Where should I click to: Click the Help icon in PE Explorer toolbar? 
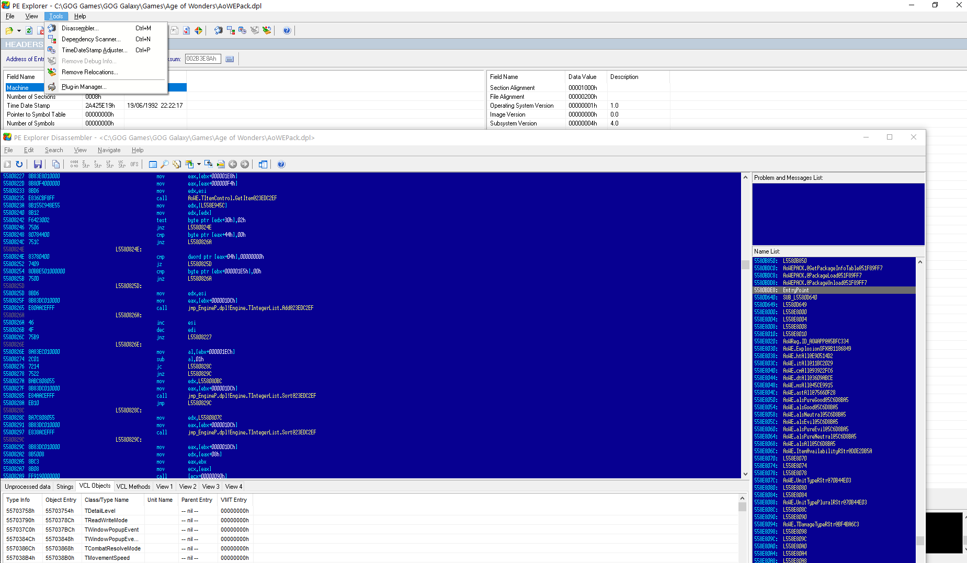pyautogui.click(x=287, y=31)
